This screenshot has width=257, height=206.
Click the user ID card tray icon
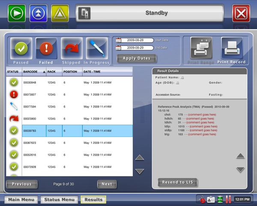point(211,200)
